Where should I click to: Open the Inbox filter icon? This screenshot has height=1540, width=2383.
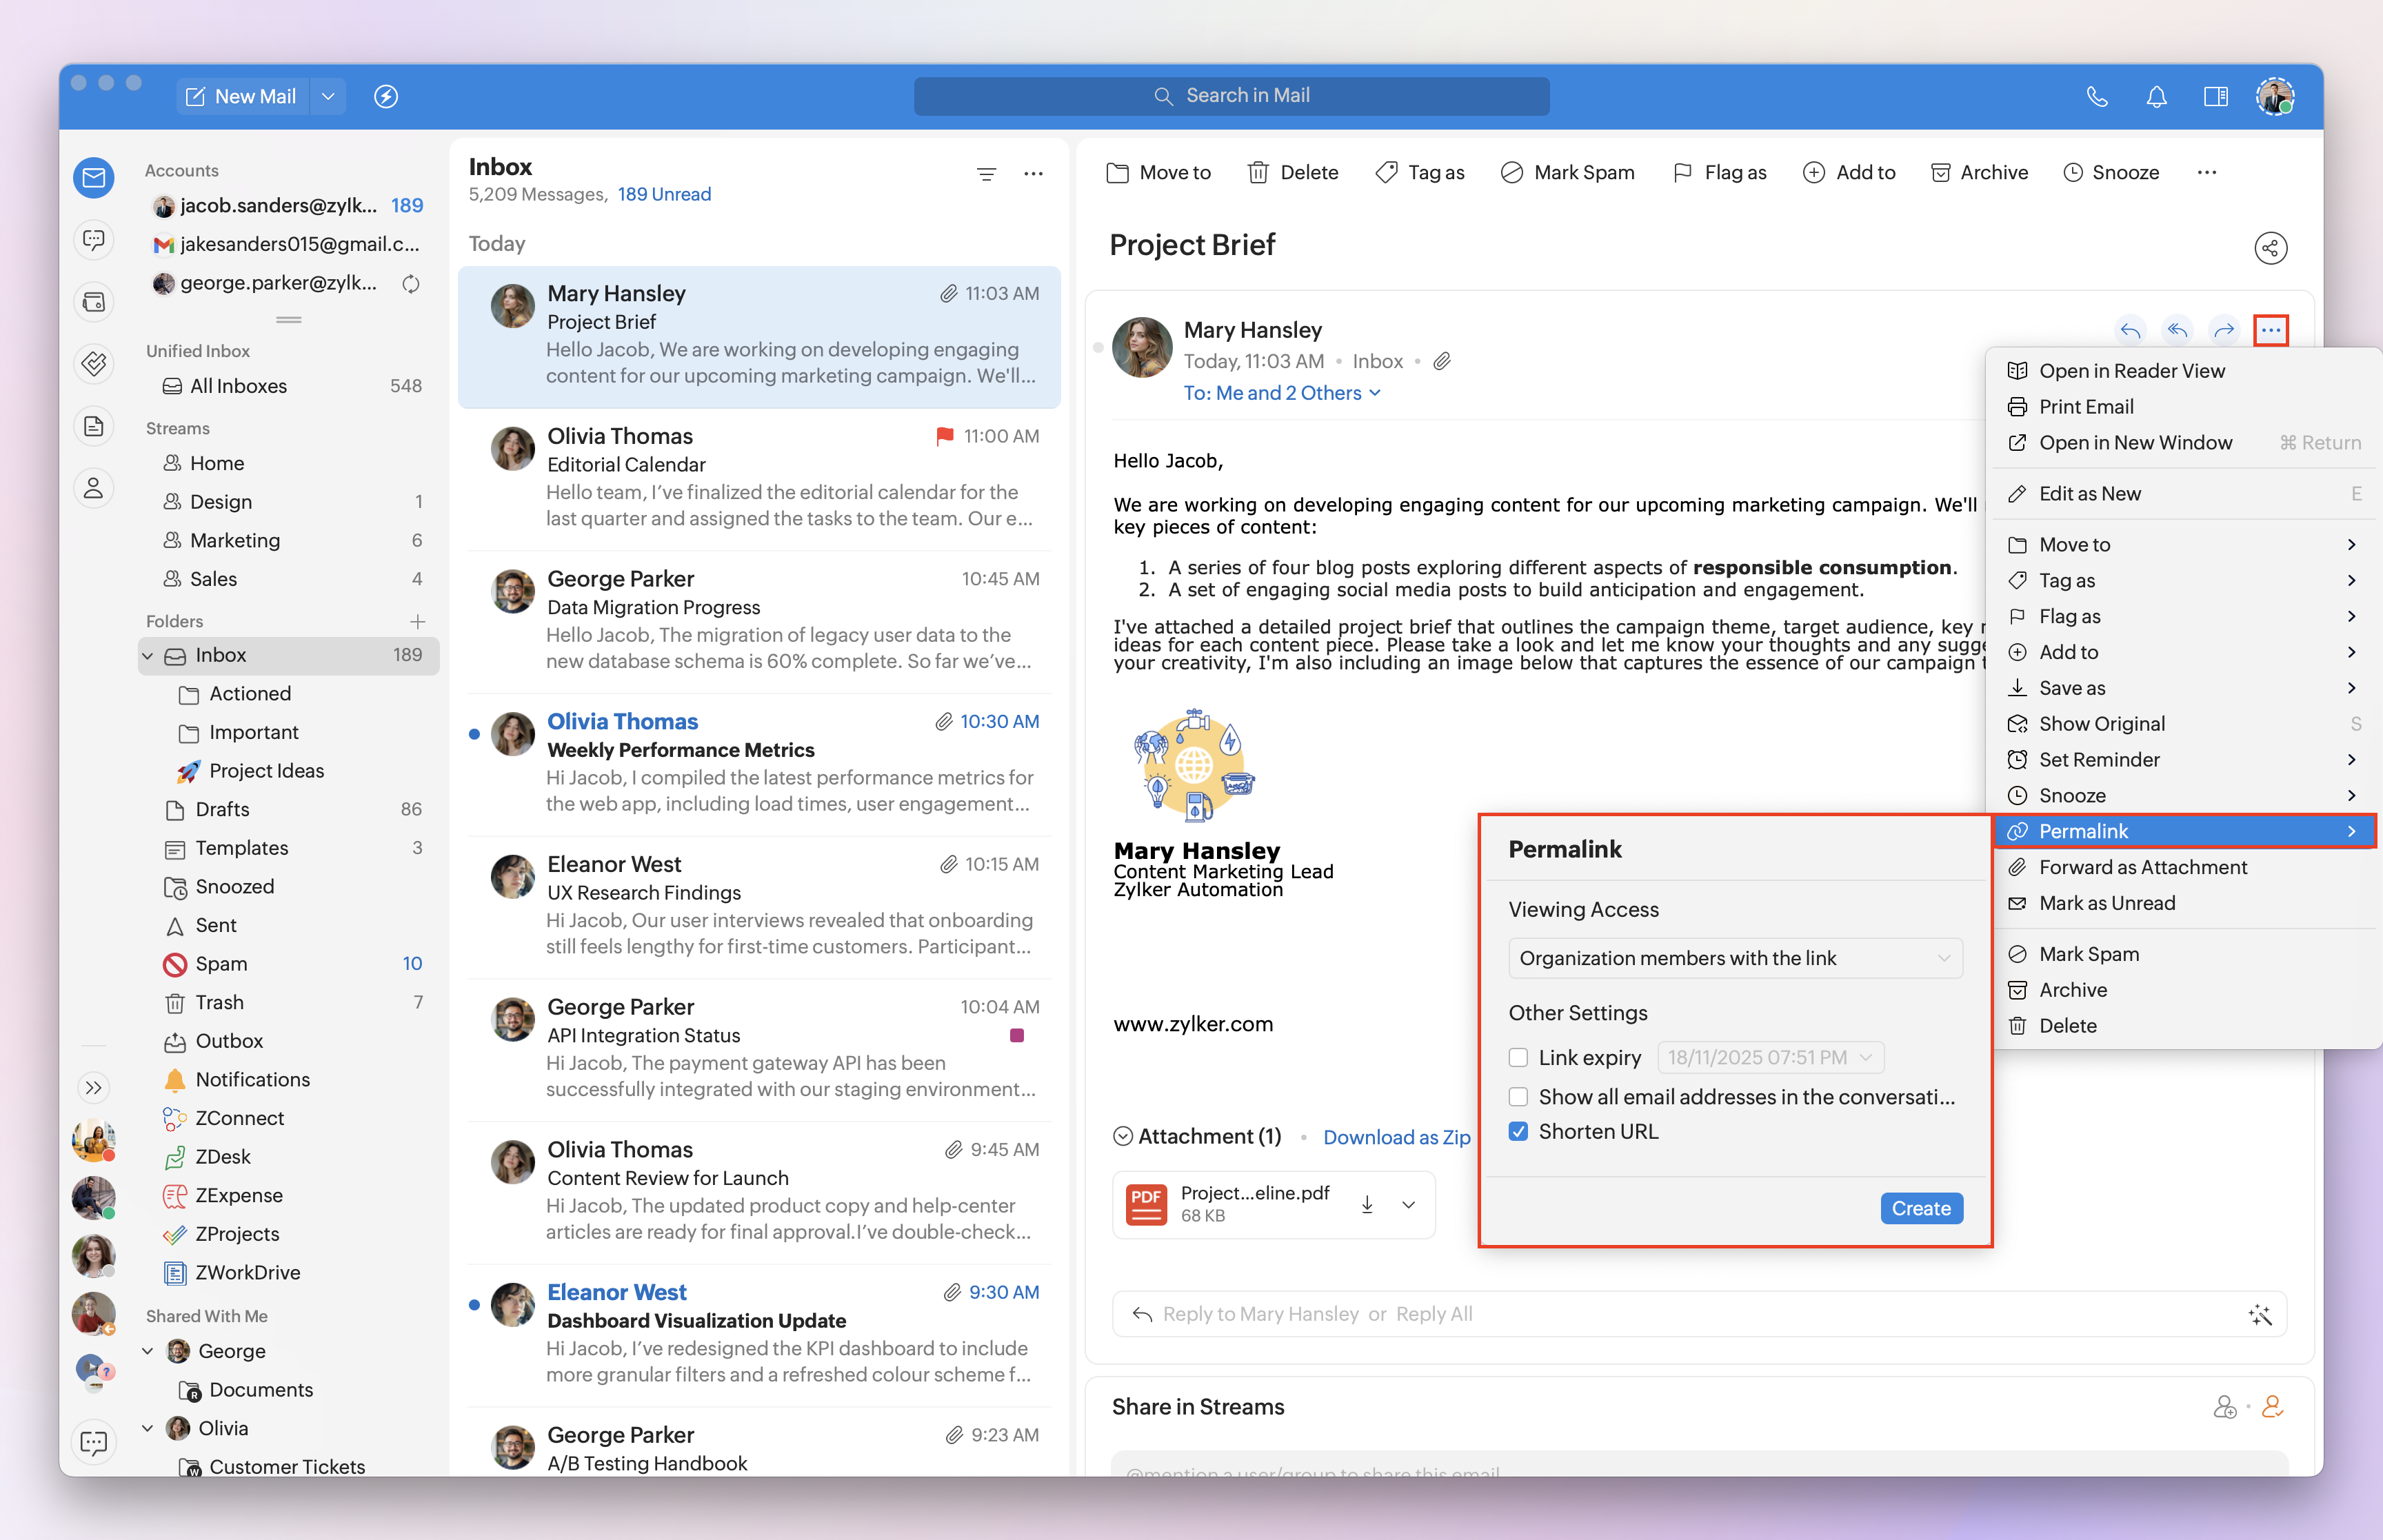(986, 174)
